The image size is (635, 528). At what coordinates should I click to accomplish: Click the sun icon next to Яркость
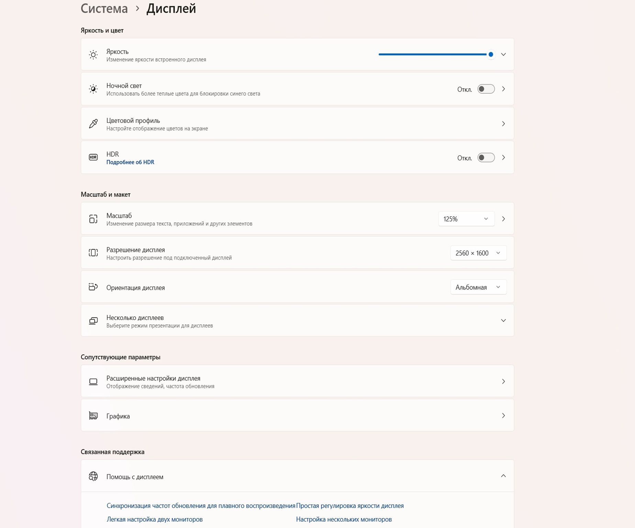click(93, 55)
